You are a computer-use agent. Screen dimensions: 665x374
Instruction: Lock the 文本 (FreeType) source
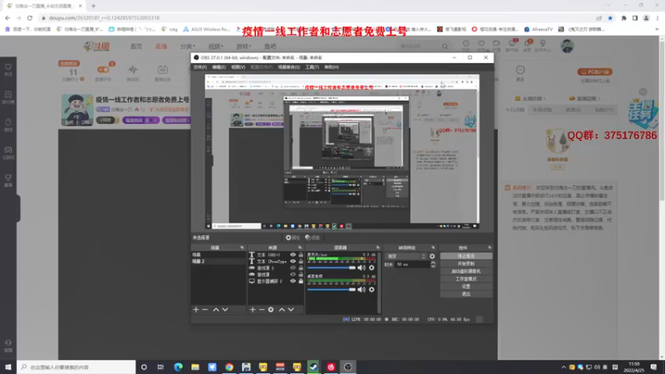[x=301, y=261]
